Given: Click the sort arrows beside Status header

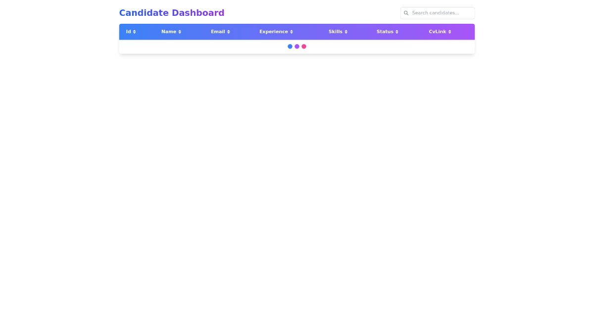Looking at the screenshot, I should (396, 32).
